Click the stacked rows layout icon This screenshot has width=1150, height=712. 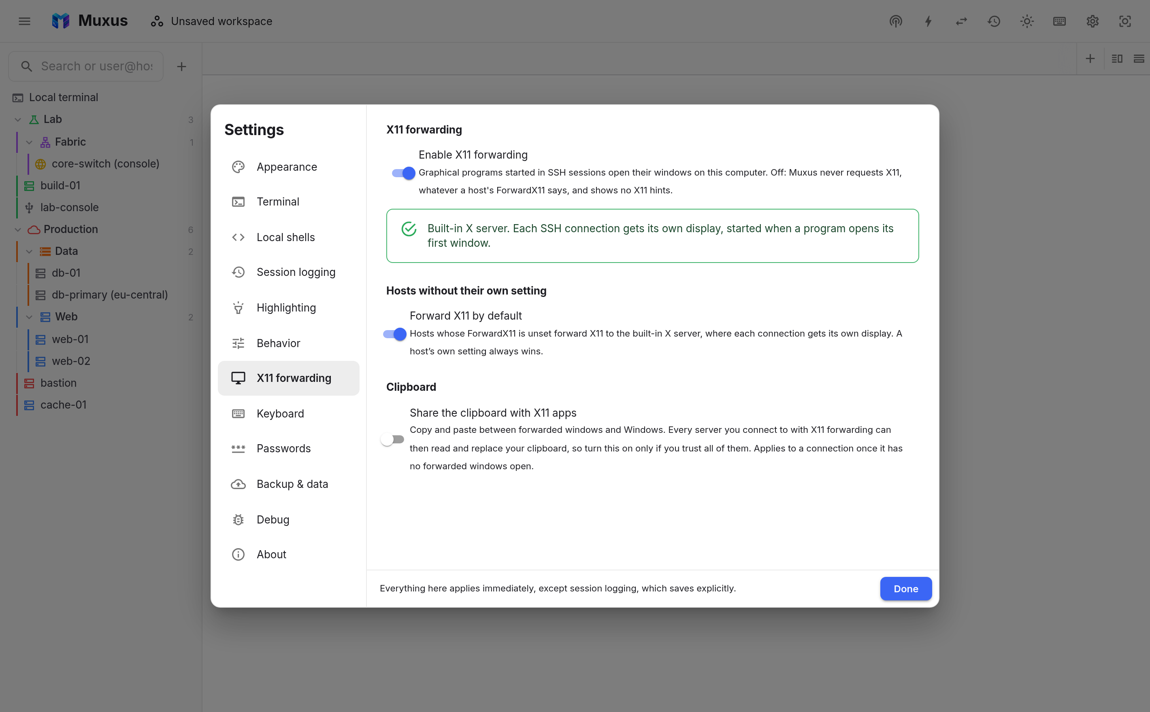(1139, 59)
